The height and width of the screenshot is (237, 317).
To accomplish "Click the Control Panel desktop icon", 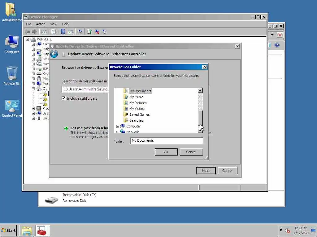I will [12, 108].
